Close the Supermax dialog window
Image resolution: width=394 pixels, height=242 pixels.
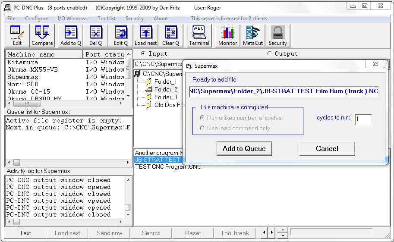click(x=375, y=64)
